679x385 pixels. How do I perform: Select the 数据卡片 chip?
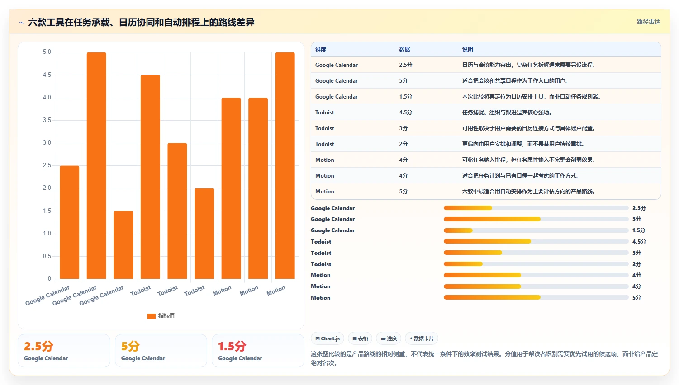(x=422, y=338)
